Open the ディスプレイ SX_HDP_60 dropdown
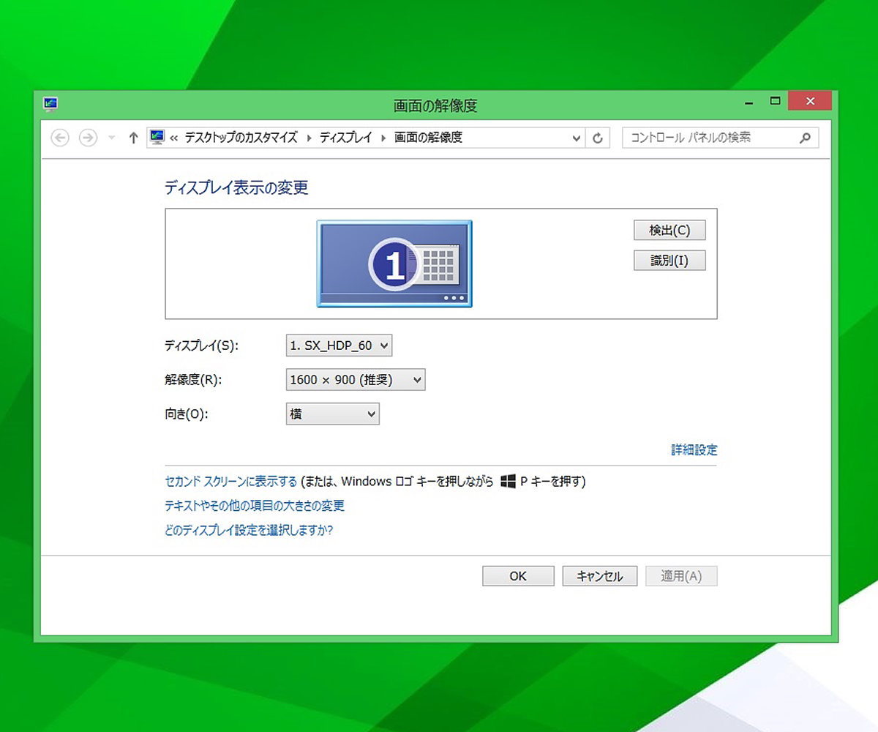The width and height of the screenshot is (878, 732). tap(339, 346)
